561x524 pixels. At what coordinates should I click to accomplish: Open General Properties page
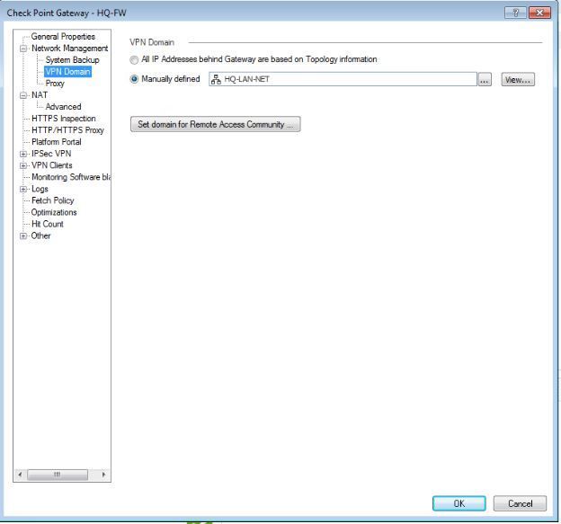point(64,37)
